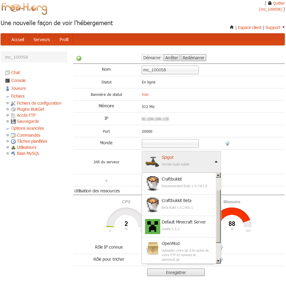Click the Spigot faucet logo
This screenshot has height=287, width=286.
coord(152,162)
